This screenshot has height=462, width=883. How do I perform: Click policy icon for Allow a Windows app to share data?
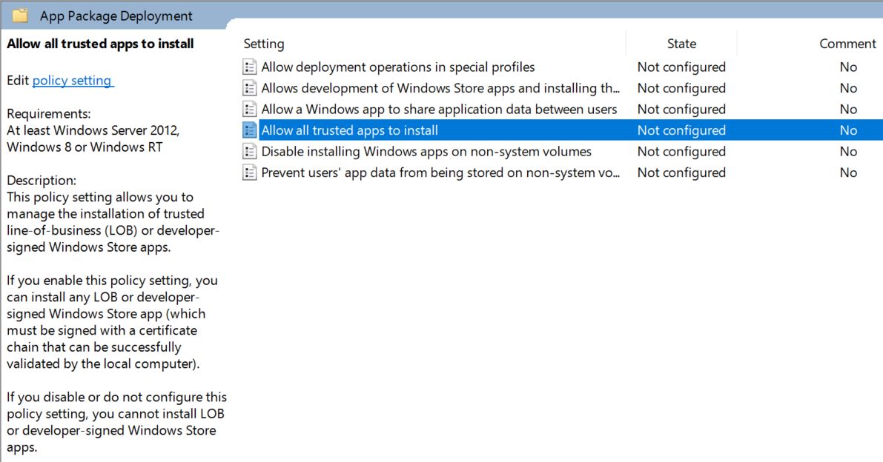point(249,109)
